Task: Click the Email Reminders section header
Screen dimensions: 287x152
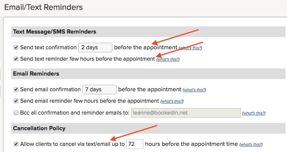Action: [36, 74]
